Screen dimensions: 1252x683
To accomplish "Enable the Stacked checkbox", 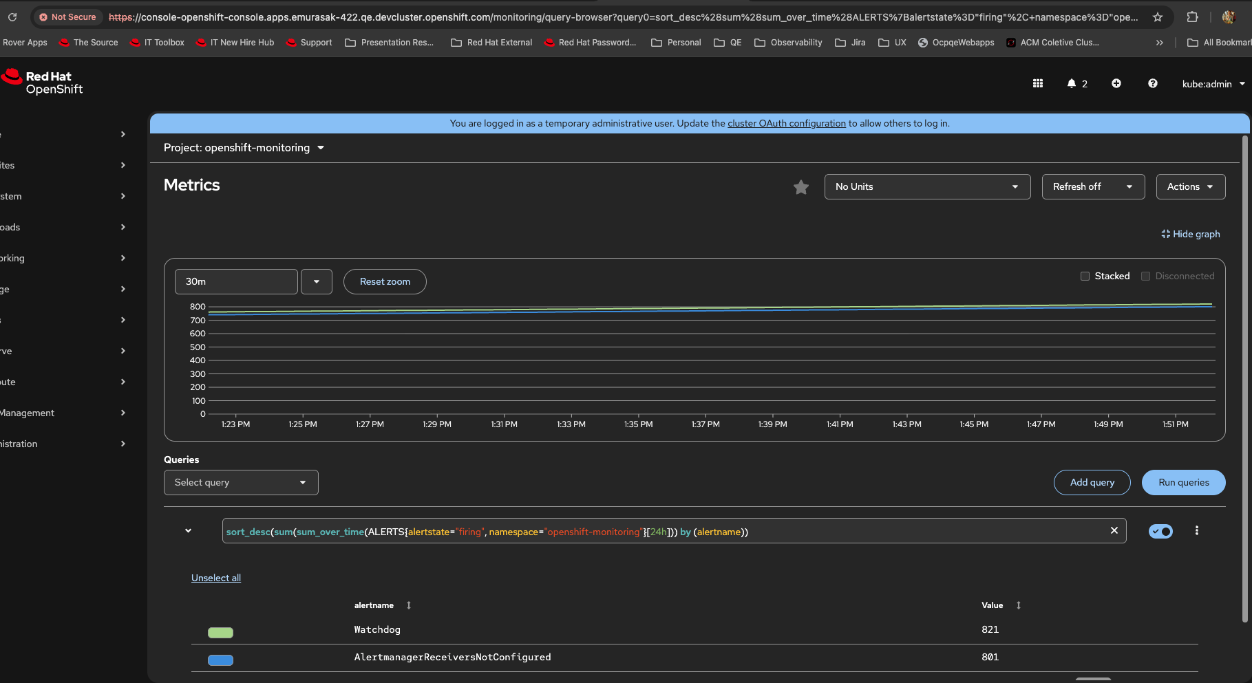I will [1085, 276].
